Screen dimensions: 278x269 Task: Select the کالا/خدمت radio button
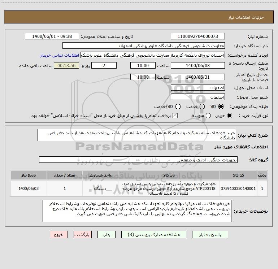point(178,107)
